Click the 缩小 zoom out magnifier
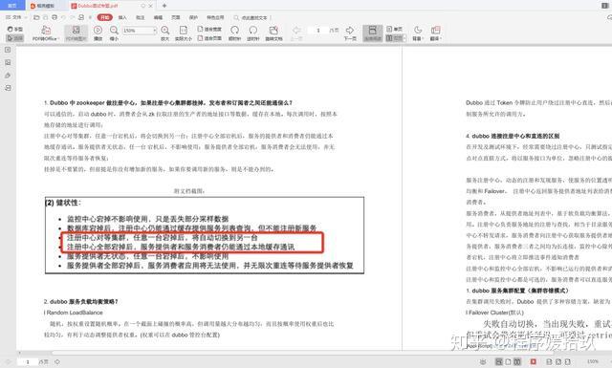612x368 pixels. pos(114,33)
